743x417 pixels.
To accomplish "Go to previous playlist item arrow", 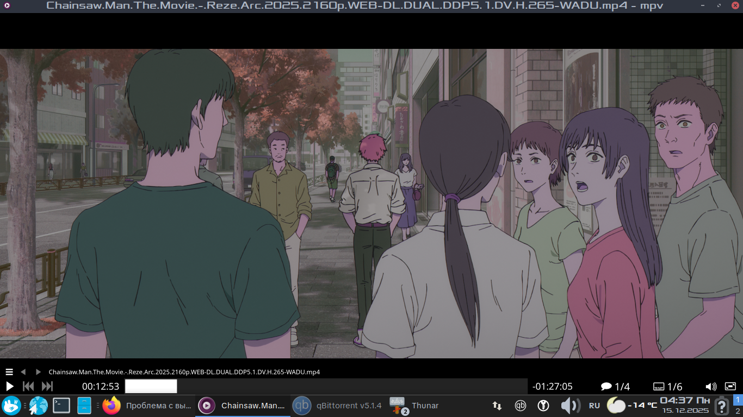I will pos(23,372).
